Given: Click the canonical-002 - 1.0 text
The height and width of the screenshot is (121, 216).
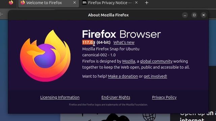Looking at the screenshot, I should tap(99, 55).
